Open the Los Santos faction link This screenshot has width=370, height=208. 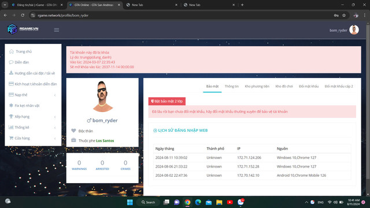105,140
